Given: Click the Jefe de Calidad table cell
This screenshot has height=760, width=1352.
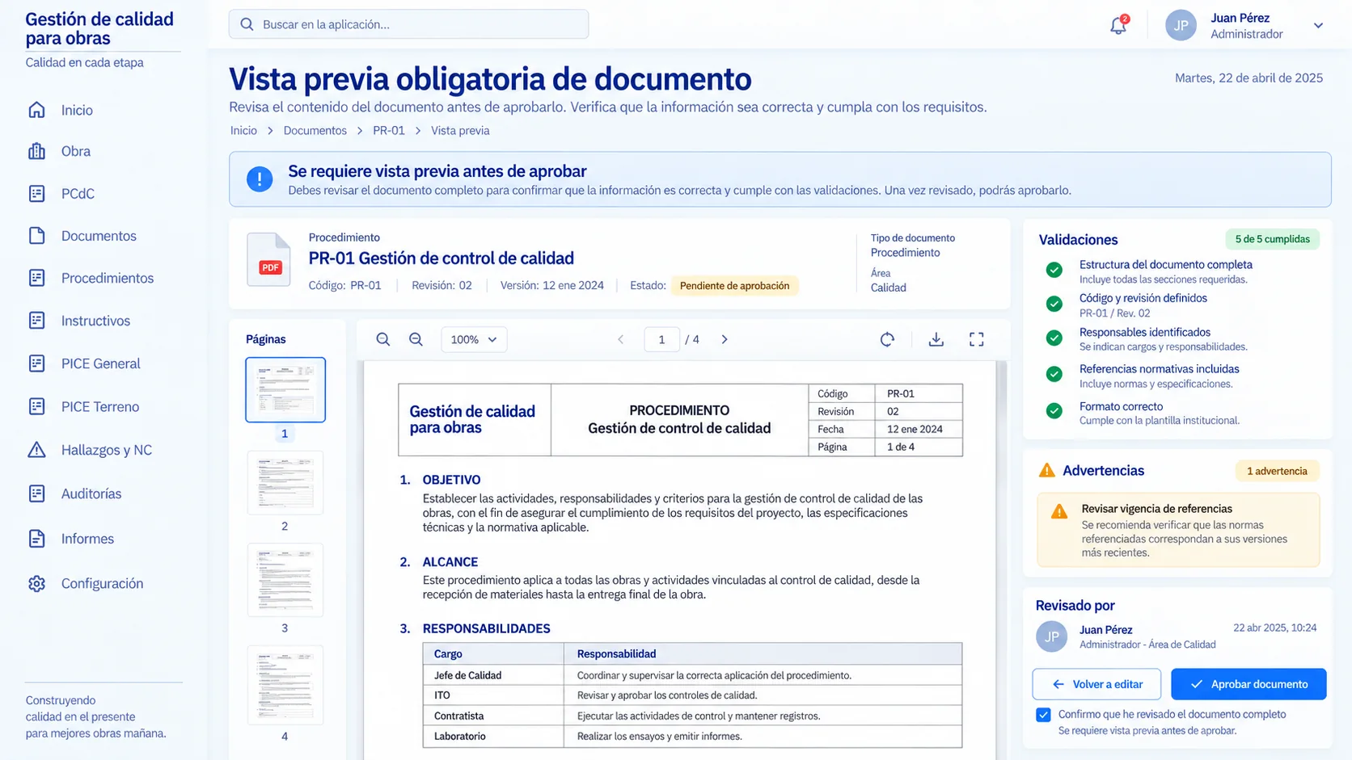Looking at the screenshot, I should (493, 675).
